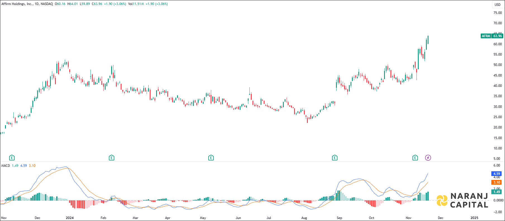Click the earnings marker near February 2024
This screenshot has height=221, width=505.
point(111,158)
